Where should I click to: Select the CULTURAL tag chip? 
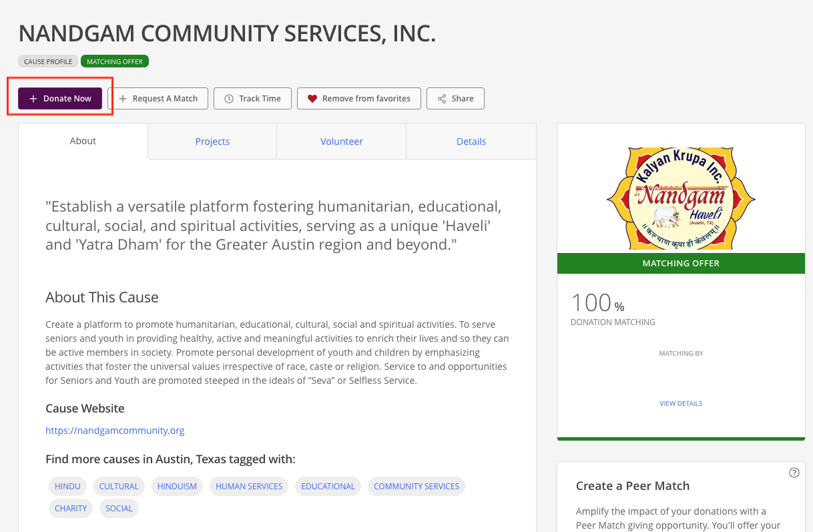pyautogui.click(x=119, y=487)
